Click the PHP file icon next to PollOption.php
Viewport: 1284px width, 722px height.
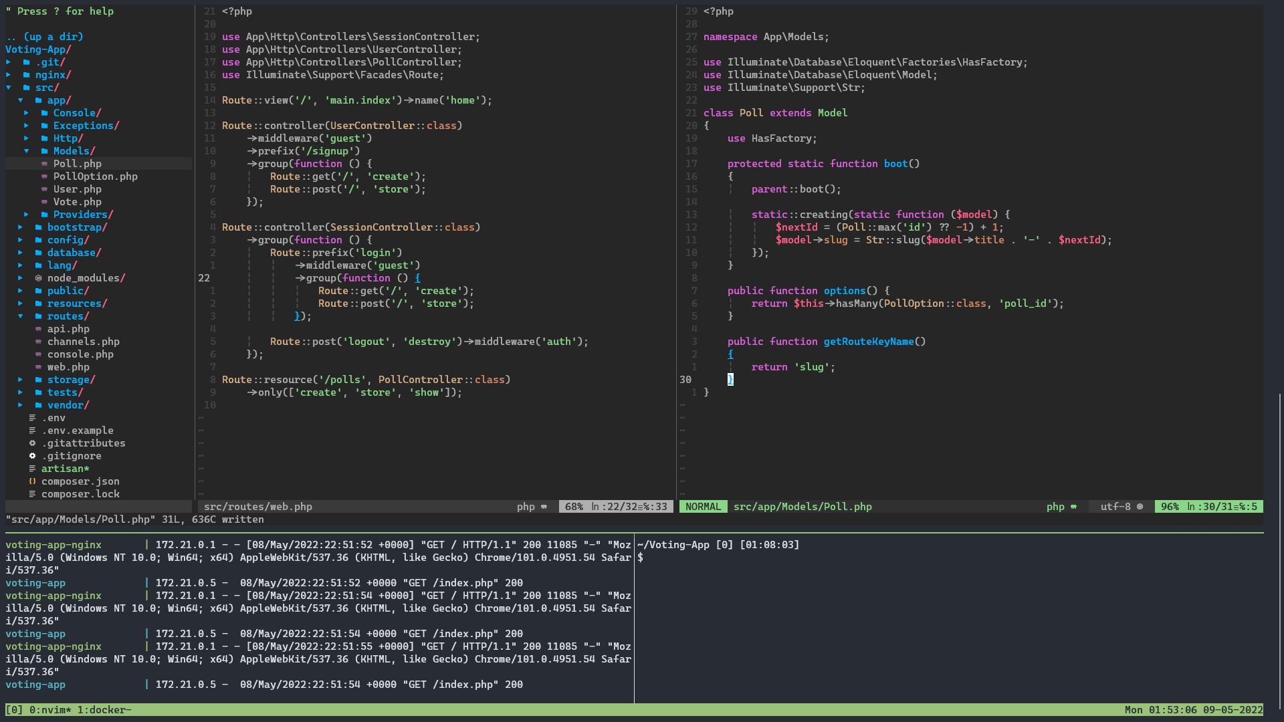44,176
